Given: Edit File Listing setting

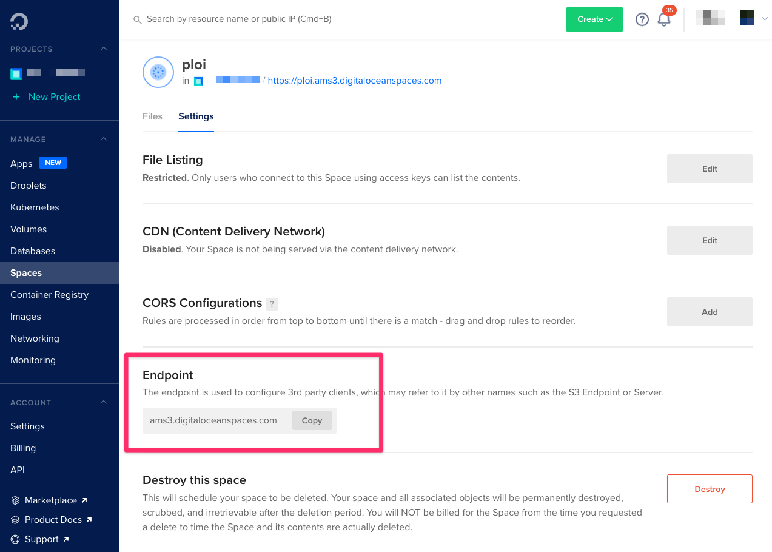Looking at the screenshot, I should click(710, 169).
